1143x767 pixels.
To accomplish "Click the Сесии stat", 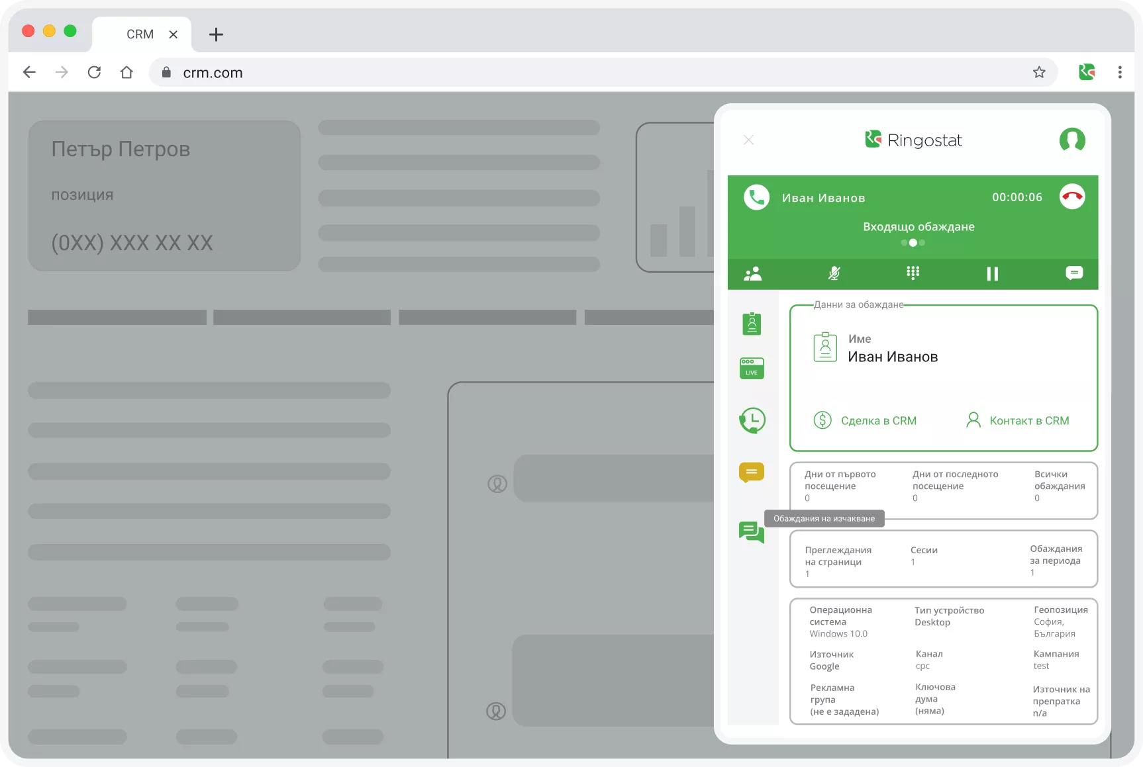I will tap(924, 556).
